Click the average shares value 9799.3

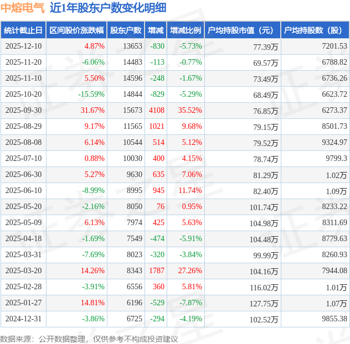pyautogui.click(x=336, y=159)
